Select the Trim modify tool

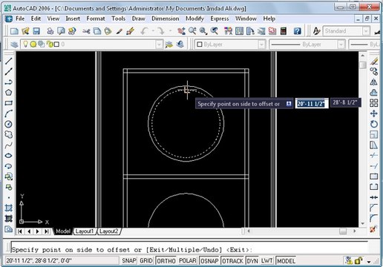point(374,156)
